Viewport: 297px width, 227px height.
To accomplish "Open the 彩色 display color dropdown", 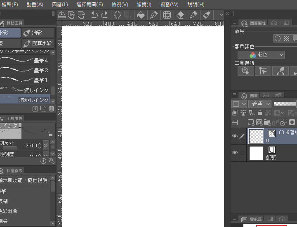I will [261, 55].
